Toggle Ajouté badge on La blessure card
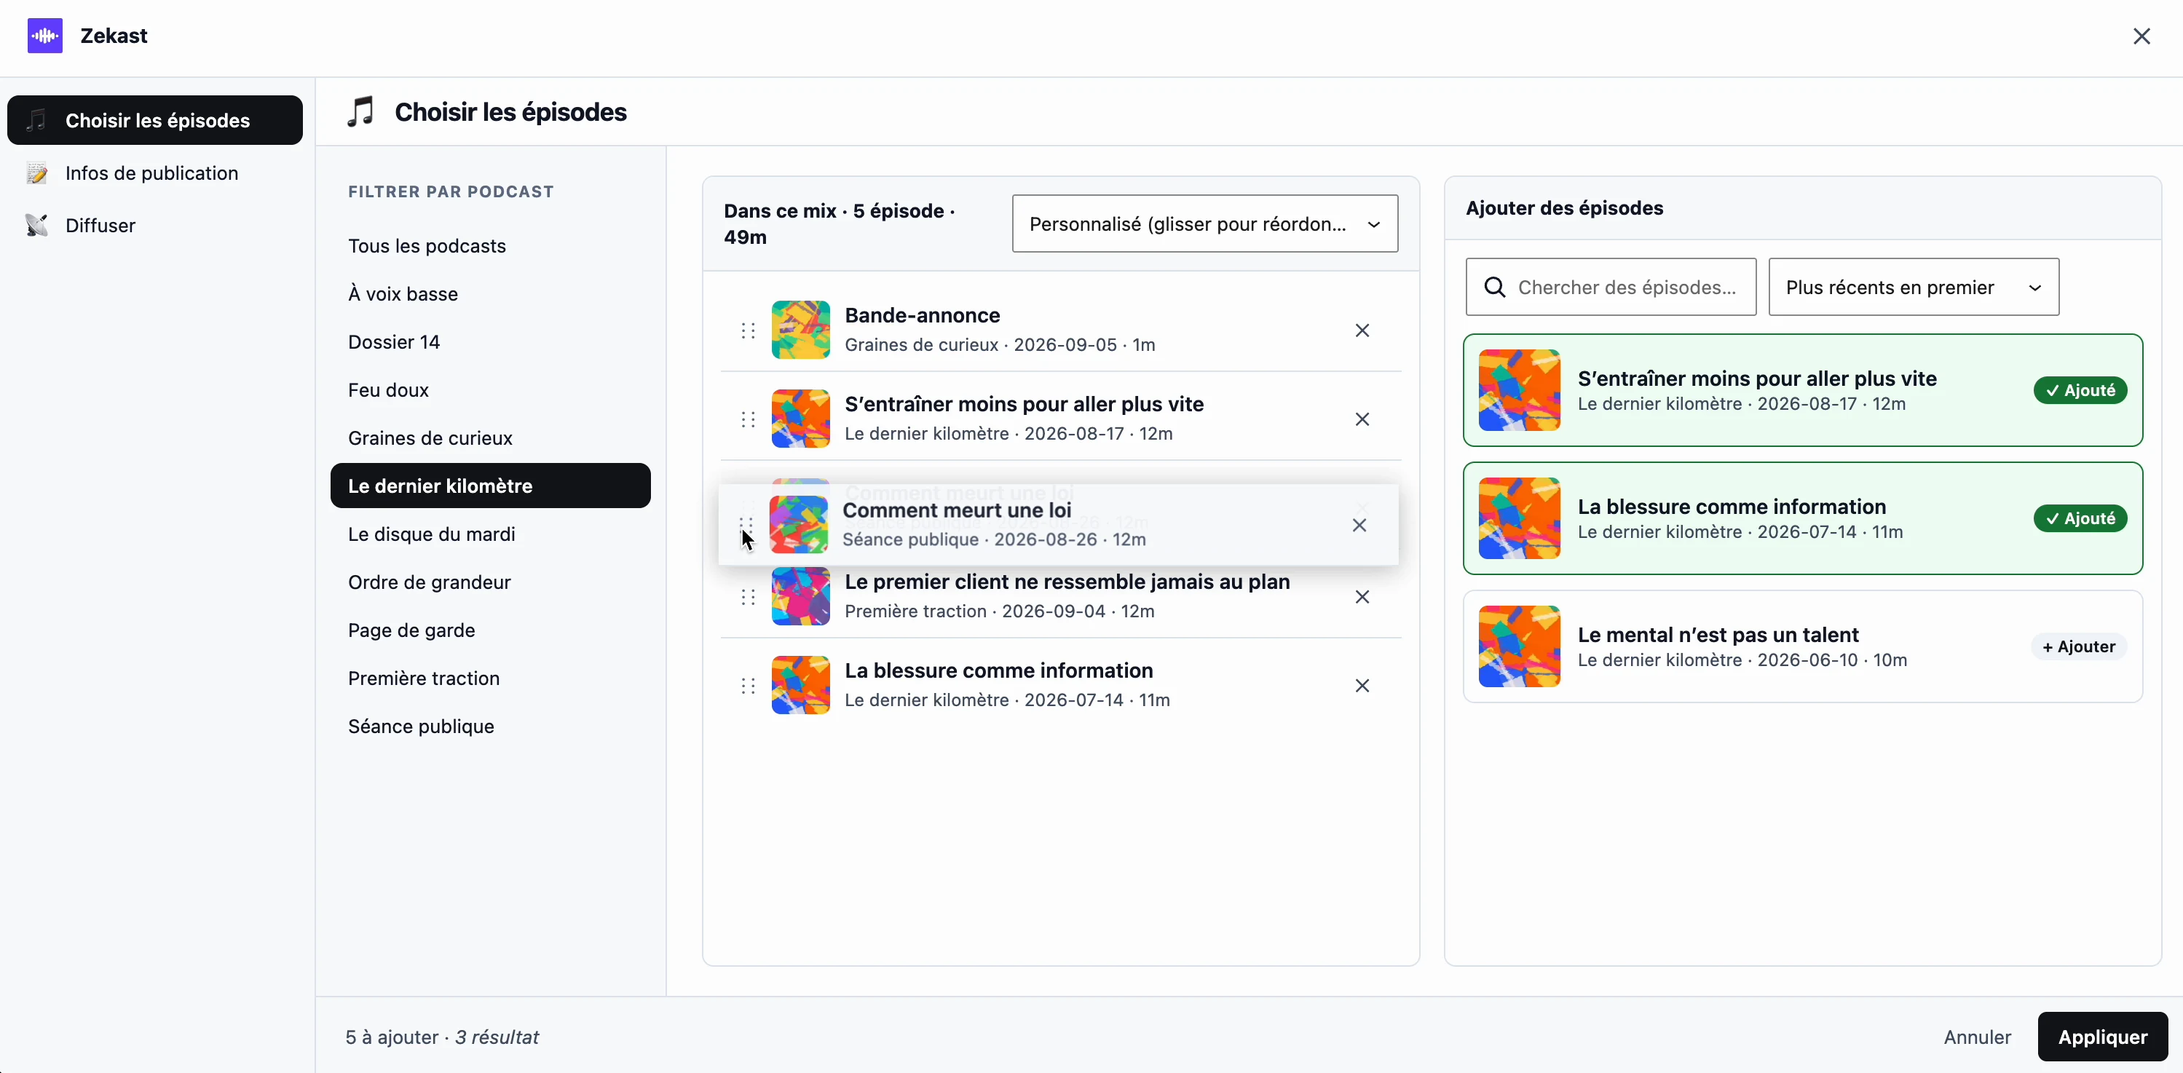 (2080, 518)
